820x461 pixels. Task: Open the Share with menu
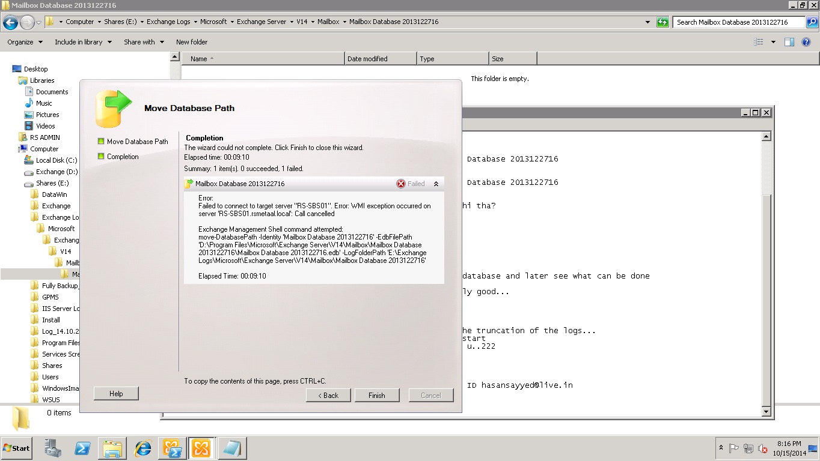point(144,42)
